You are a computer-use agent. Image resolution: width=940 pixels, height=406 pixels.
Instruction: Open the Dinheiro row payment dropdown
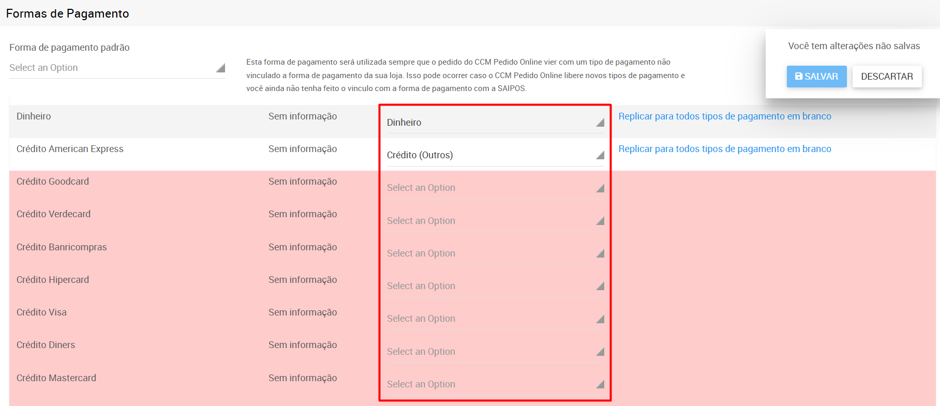pyautogui.click(x=496, y=123)
